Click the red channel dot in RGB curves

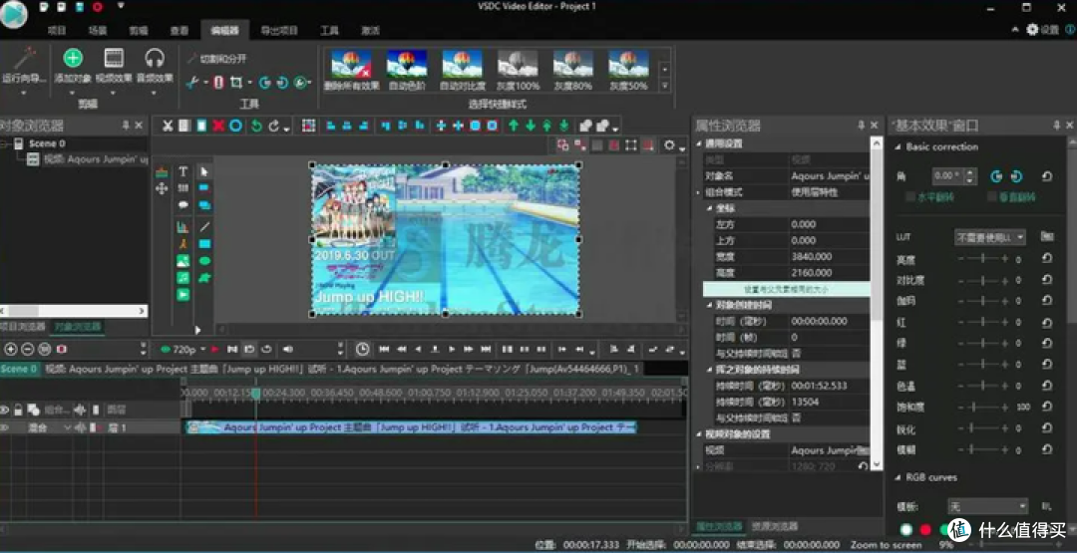tap(925, 529)
